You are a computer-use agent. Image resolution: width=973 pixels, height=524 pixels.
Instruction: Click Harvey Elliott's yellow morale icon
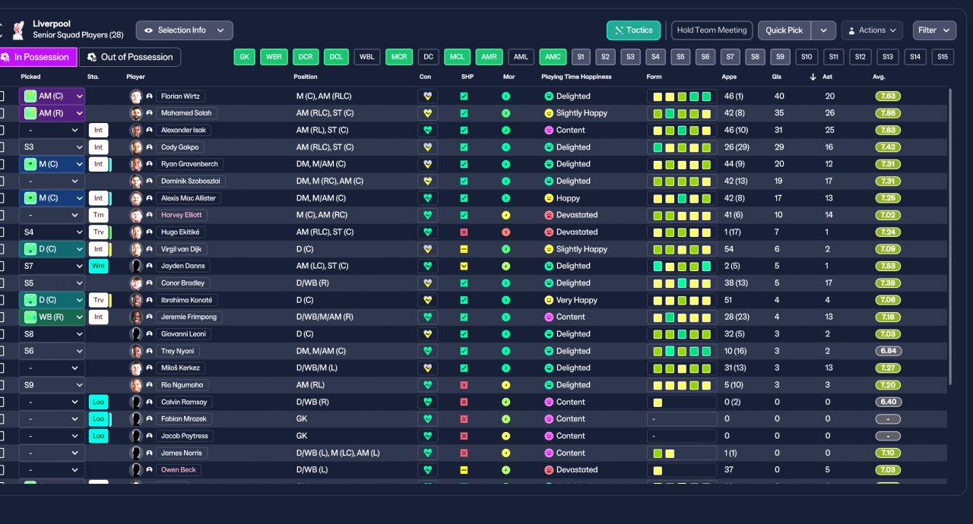pos(506,215)
